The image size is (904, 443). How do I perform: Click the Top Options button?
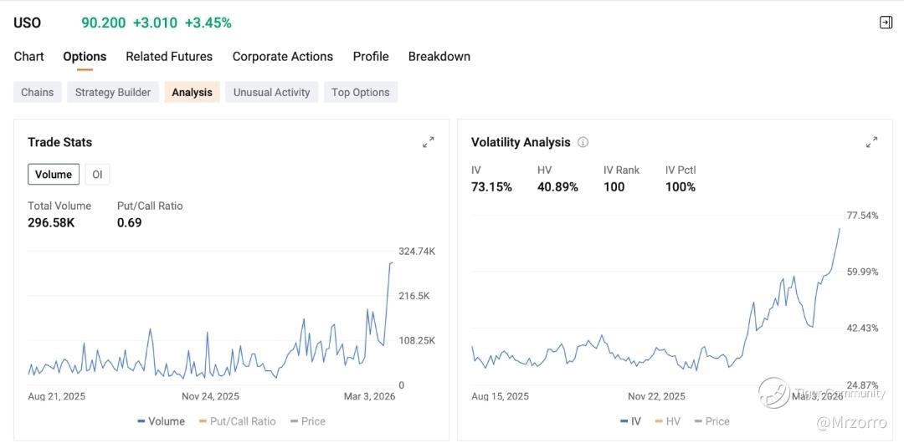pos(361,92)
